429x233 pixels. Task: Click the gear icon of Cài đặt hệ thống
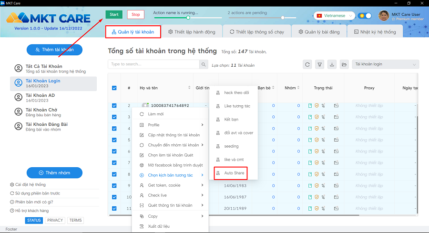(12, 184)
